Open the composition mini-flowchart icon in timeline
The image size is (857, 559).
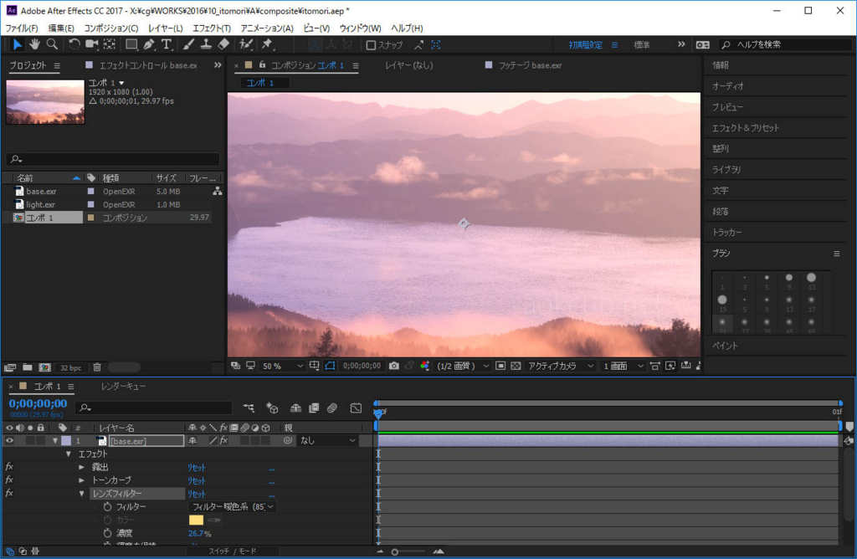click(x=249, y=408)
